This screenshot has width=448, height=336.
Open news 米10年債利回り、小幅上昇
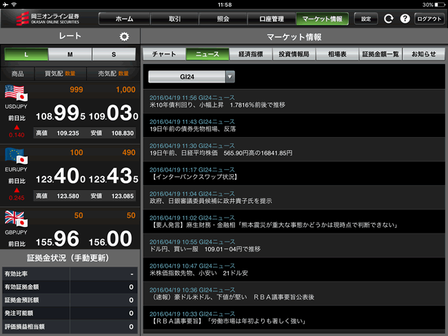294,101
